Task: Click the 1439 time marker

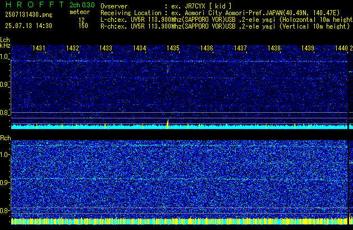Action: coord(308,48)
